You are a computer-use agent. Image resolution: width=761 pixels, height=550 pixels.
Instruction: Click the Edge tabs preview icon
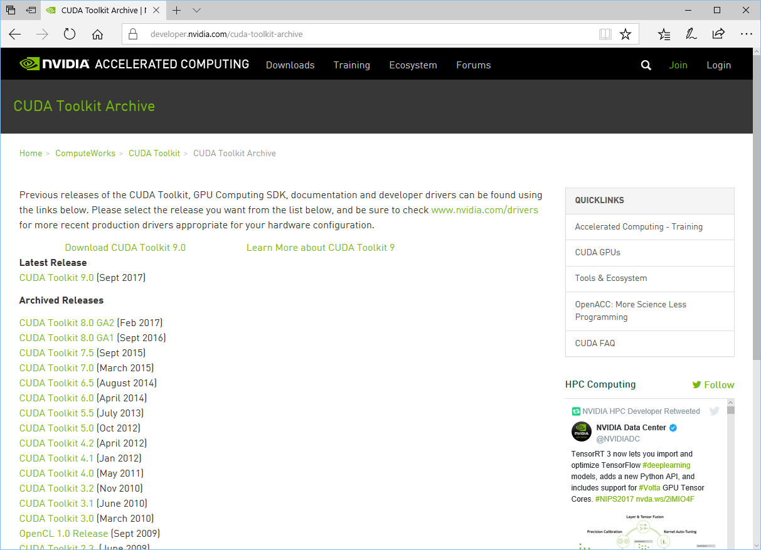pyautogui.click(x=11, y=10)
